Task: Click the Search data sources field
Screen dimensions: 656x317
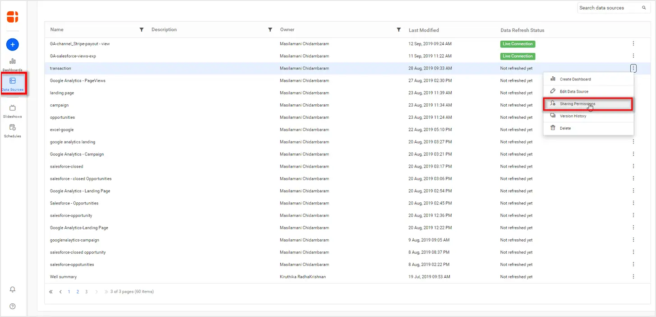Action: [x=609, y=8]
